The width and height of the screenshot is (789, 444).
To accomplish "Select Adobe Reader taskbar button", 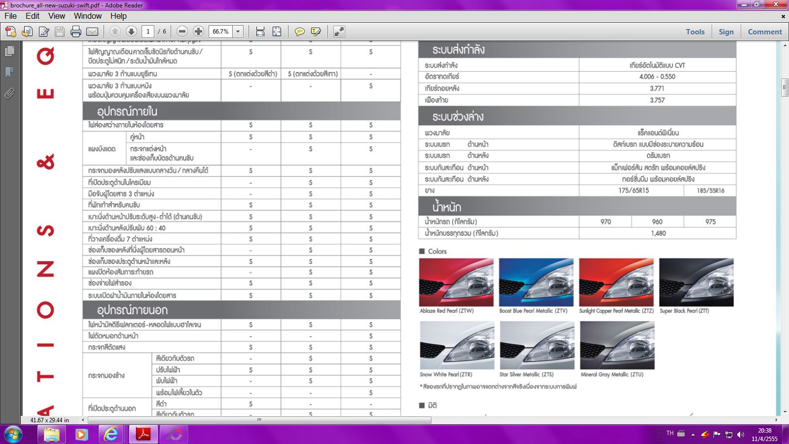I will pyautogui.click(x=143, y=435).
